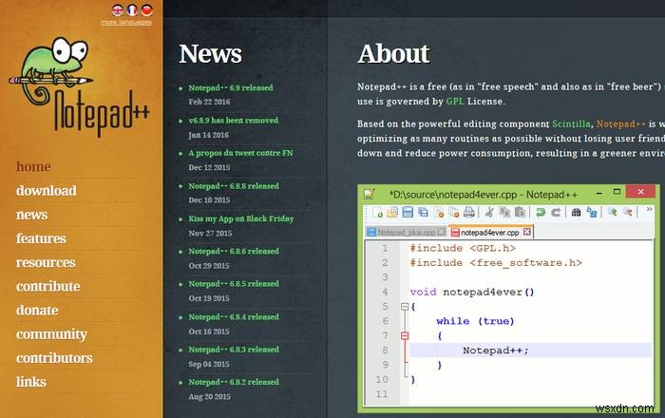
Task: Open Notepad++ 6.9 released news
Action: [x=231, y=87]
